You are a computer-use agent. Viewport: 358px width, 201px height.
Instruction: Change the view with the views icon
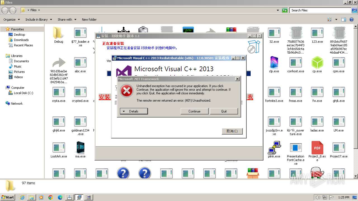pyautogui.click(x=329, y=20)
